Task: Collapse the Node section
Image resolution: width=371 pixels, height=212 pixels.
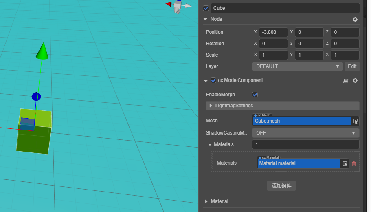Action: [x=205, y=19]
